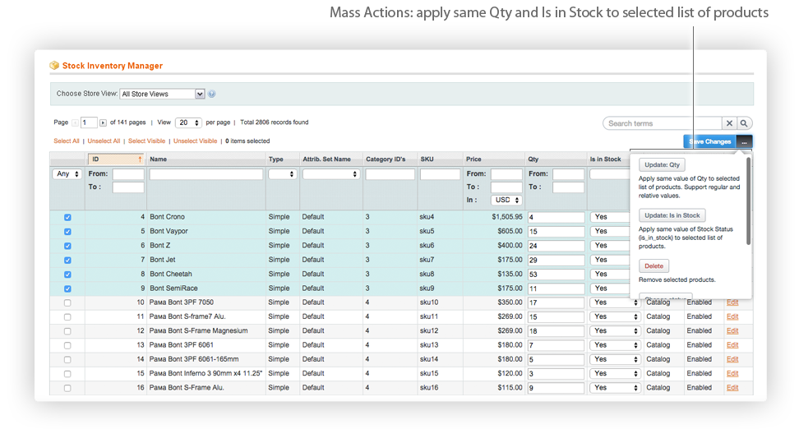This screenshot has width=799, height=443.
Task: Open Is in Stock dropdown for sku12
Action: tap(615, 331)
